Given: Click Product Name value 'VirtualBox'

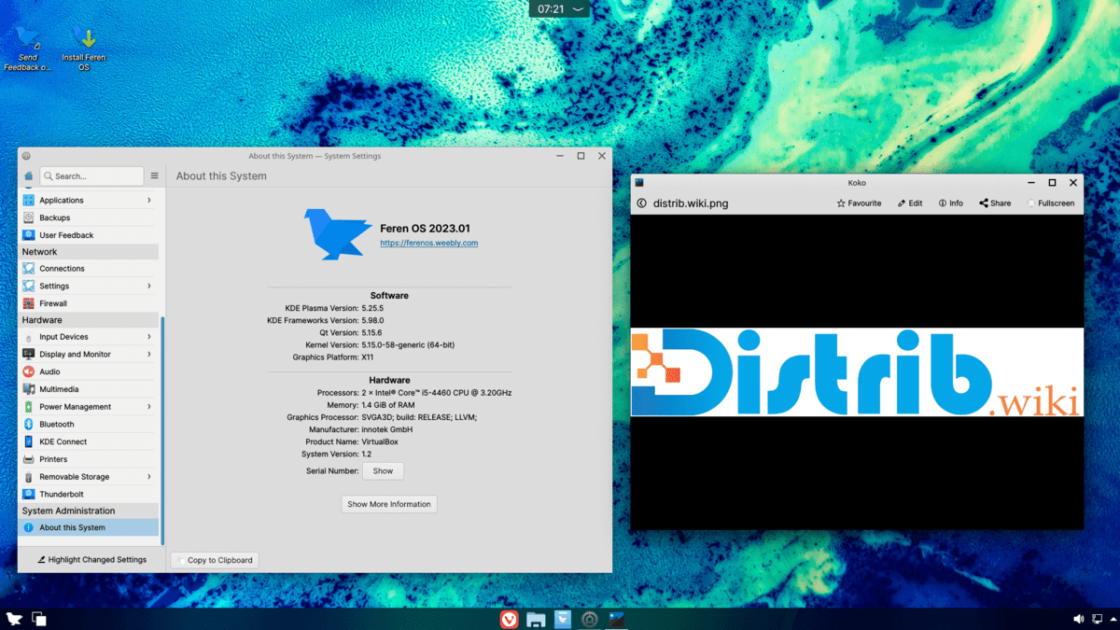Looking at the screenshot, I should pyautogui.click(x=379, y=441).
